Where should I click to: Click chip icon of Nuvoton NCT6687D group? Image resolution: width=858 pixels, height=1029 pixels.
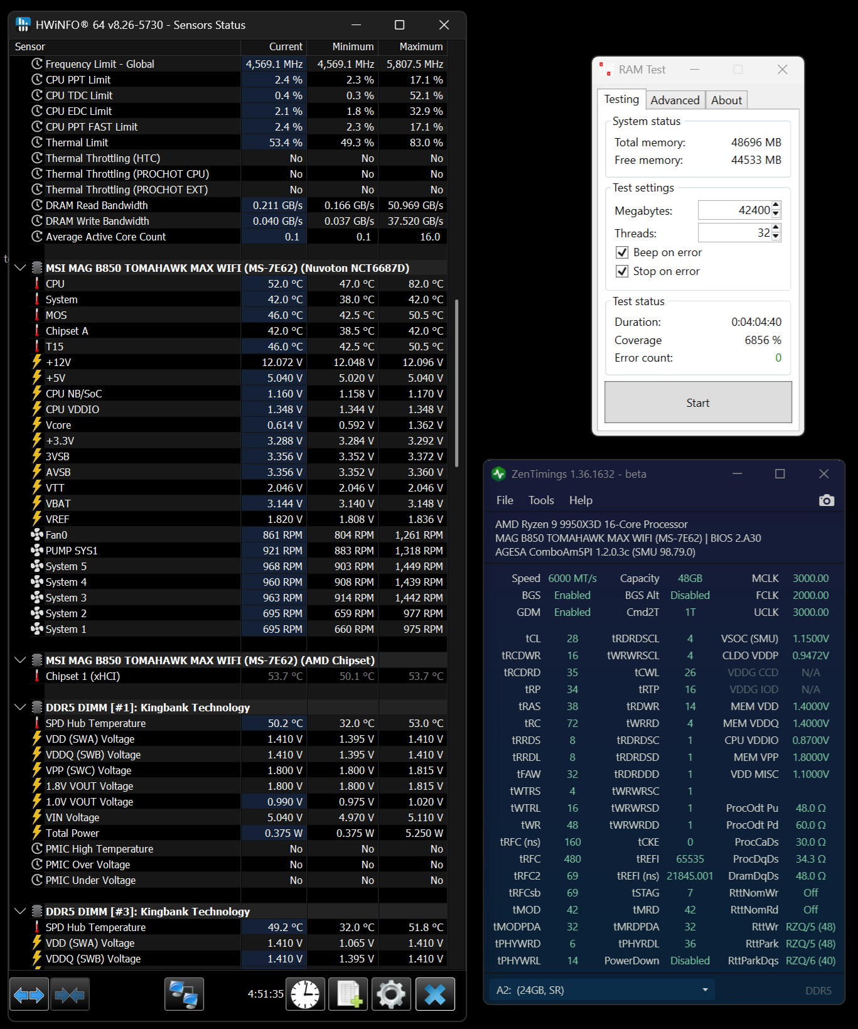(x=37, y=268)
